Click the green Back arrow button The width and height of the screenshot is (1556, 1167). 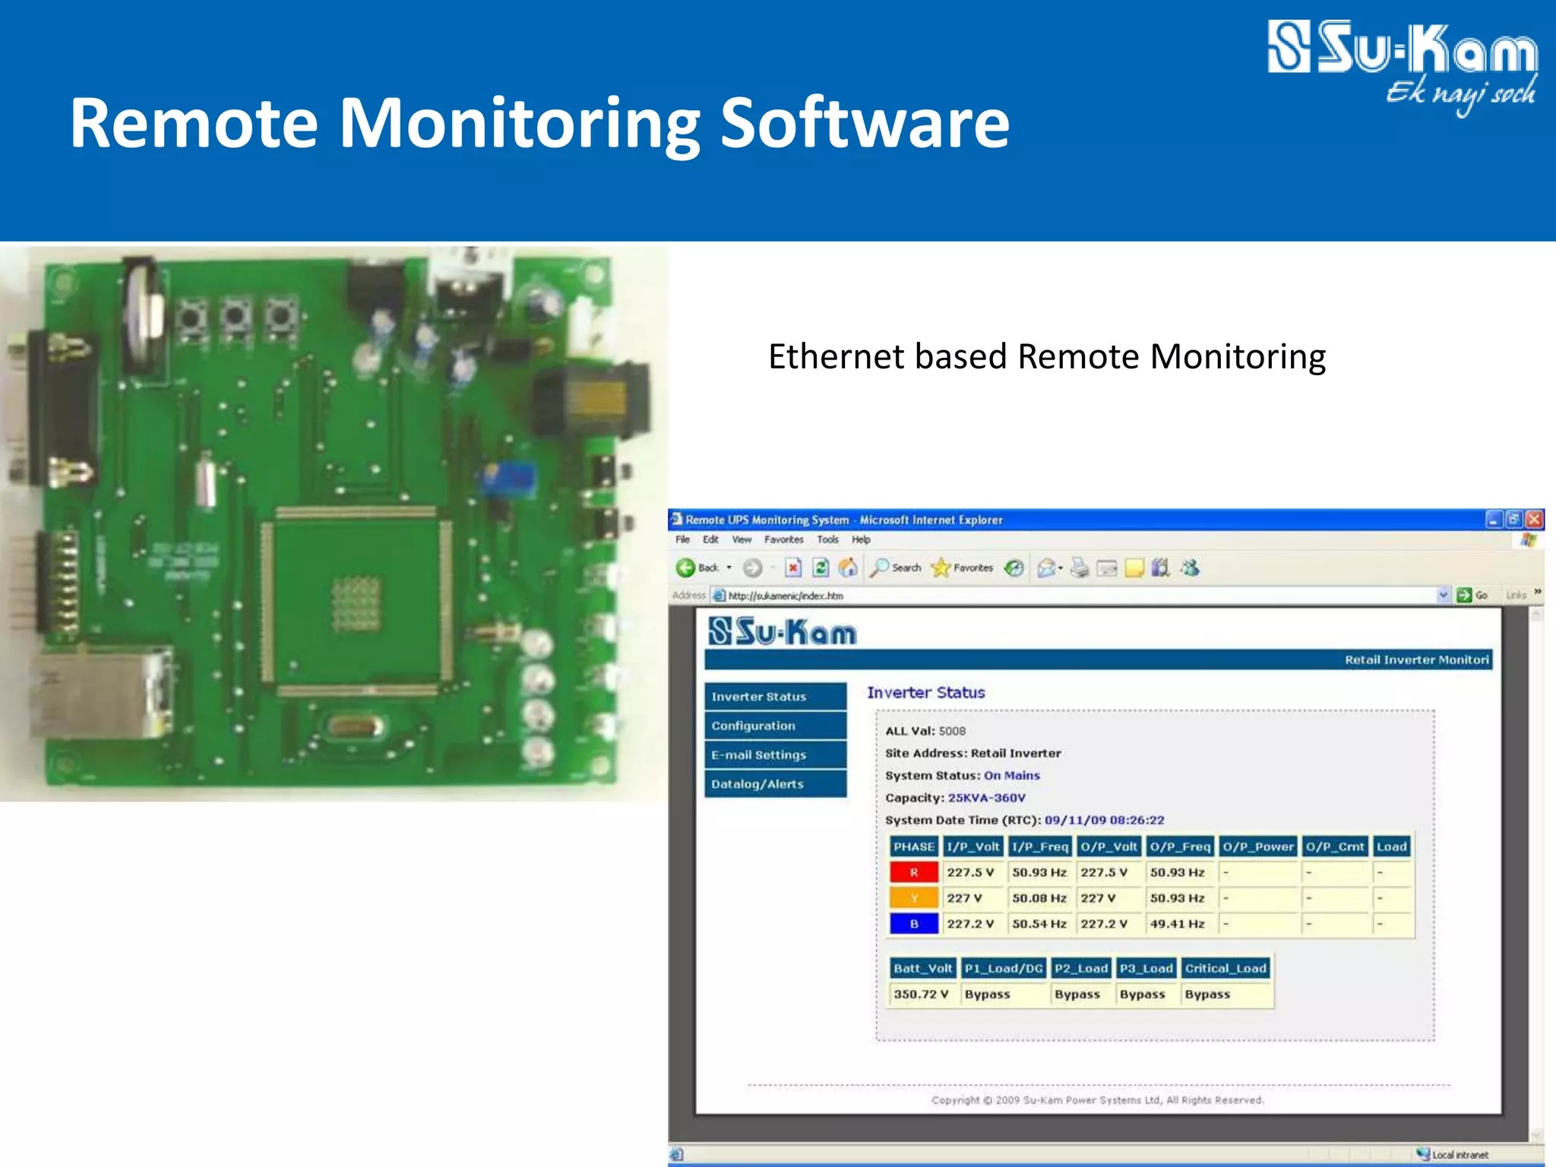685,568
